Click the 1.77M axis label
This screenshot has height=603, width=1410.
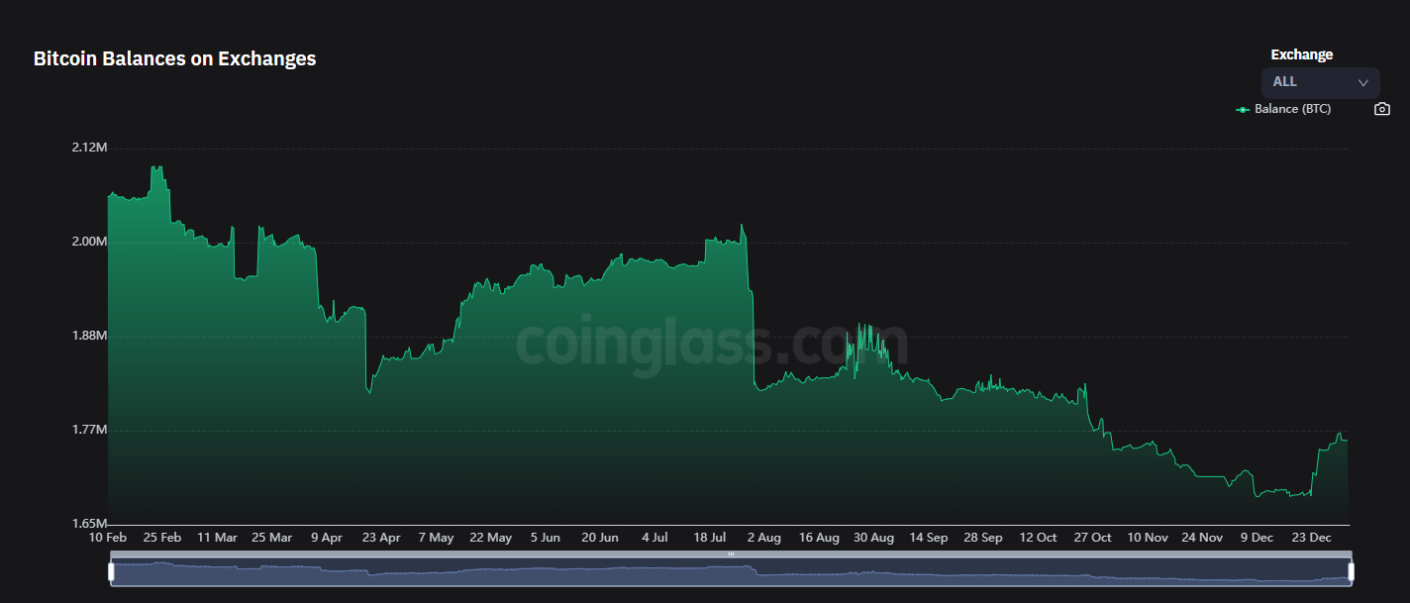tap(89, 430)
